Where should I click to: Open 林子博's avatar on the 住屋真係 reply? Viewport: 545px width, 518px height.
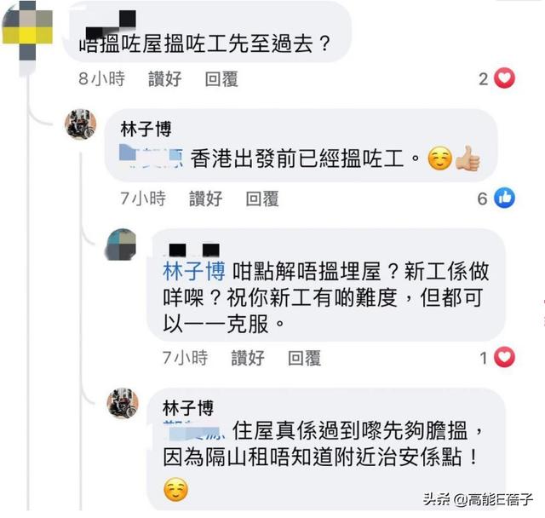coord(123,403)
